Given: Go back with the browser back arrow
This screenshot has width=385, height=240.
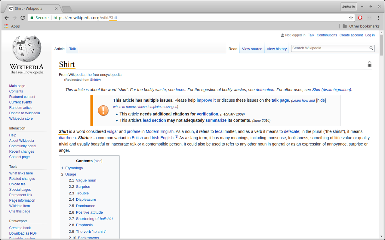Looking at the screenshot, I should (x=7, y=18).
